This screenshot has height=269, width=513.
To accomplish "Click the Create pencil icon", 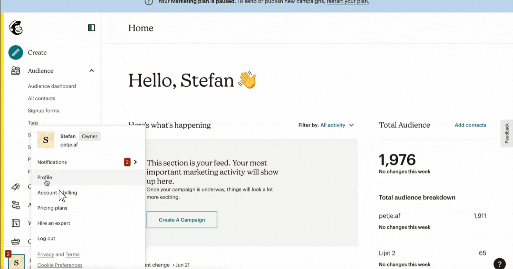I will point(16,53).
